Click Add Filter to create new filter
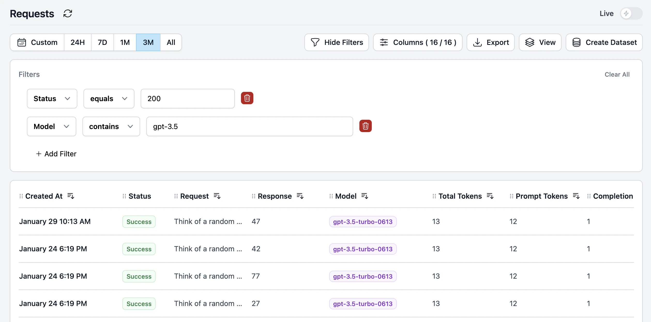The image size is (651, 322). [56, 154]
